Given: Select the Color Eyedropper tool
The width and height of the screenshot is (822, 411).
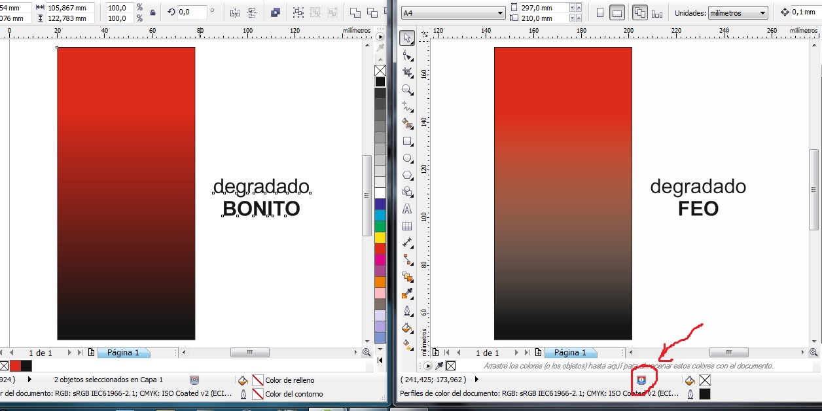Looking at the screenshot, I should click(407, 294).
